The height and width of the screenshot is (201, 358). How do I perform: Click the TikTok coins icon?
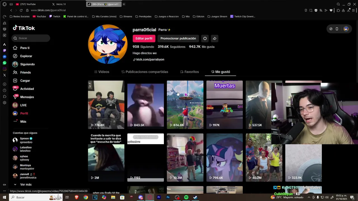point(331,29)
